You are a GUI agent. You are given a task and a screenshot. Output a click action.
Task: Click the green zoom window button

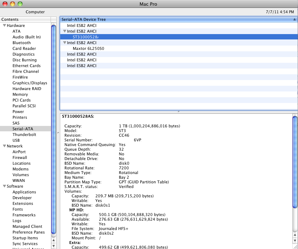[20, 4]
